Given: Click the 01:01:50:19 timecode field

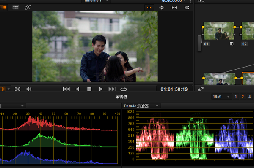Looking at the screenshot, I should point(174,89).
